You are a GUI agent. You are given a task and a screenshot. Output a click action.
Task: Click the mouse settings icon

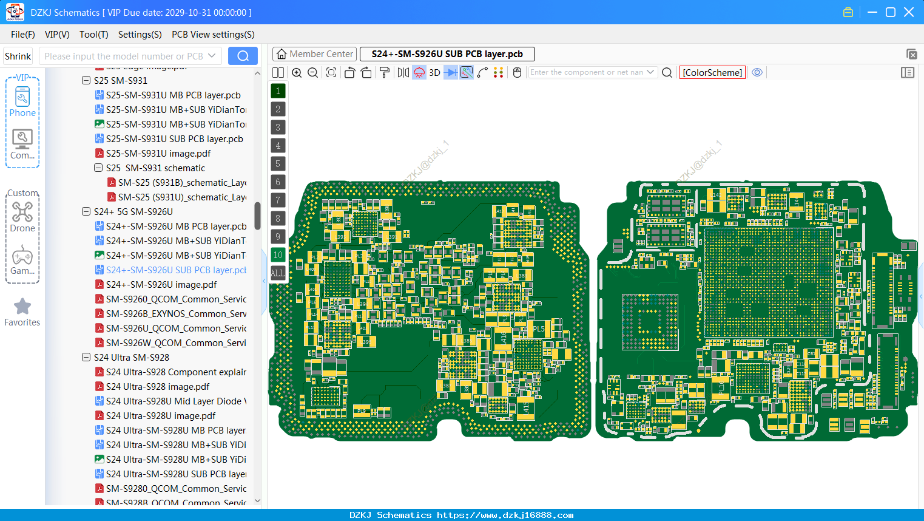(518, 72)
